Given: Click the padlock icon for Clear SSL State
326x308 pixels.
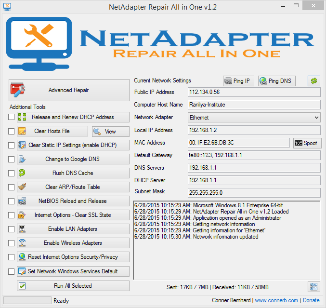Looking at the screenshot, I should 22,215.
